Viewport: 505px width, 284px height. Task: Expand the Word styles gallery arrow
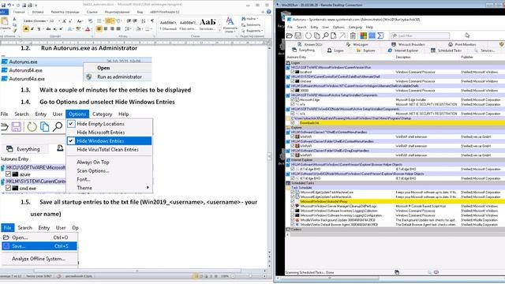pos(219,31)
